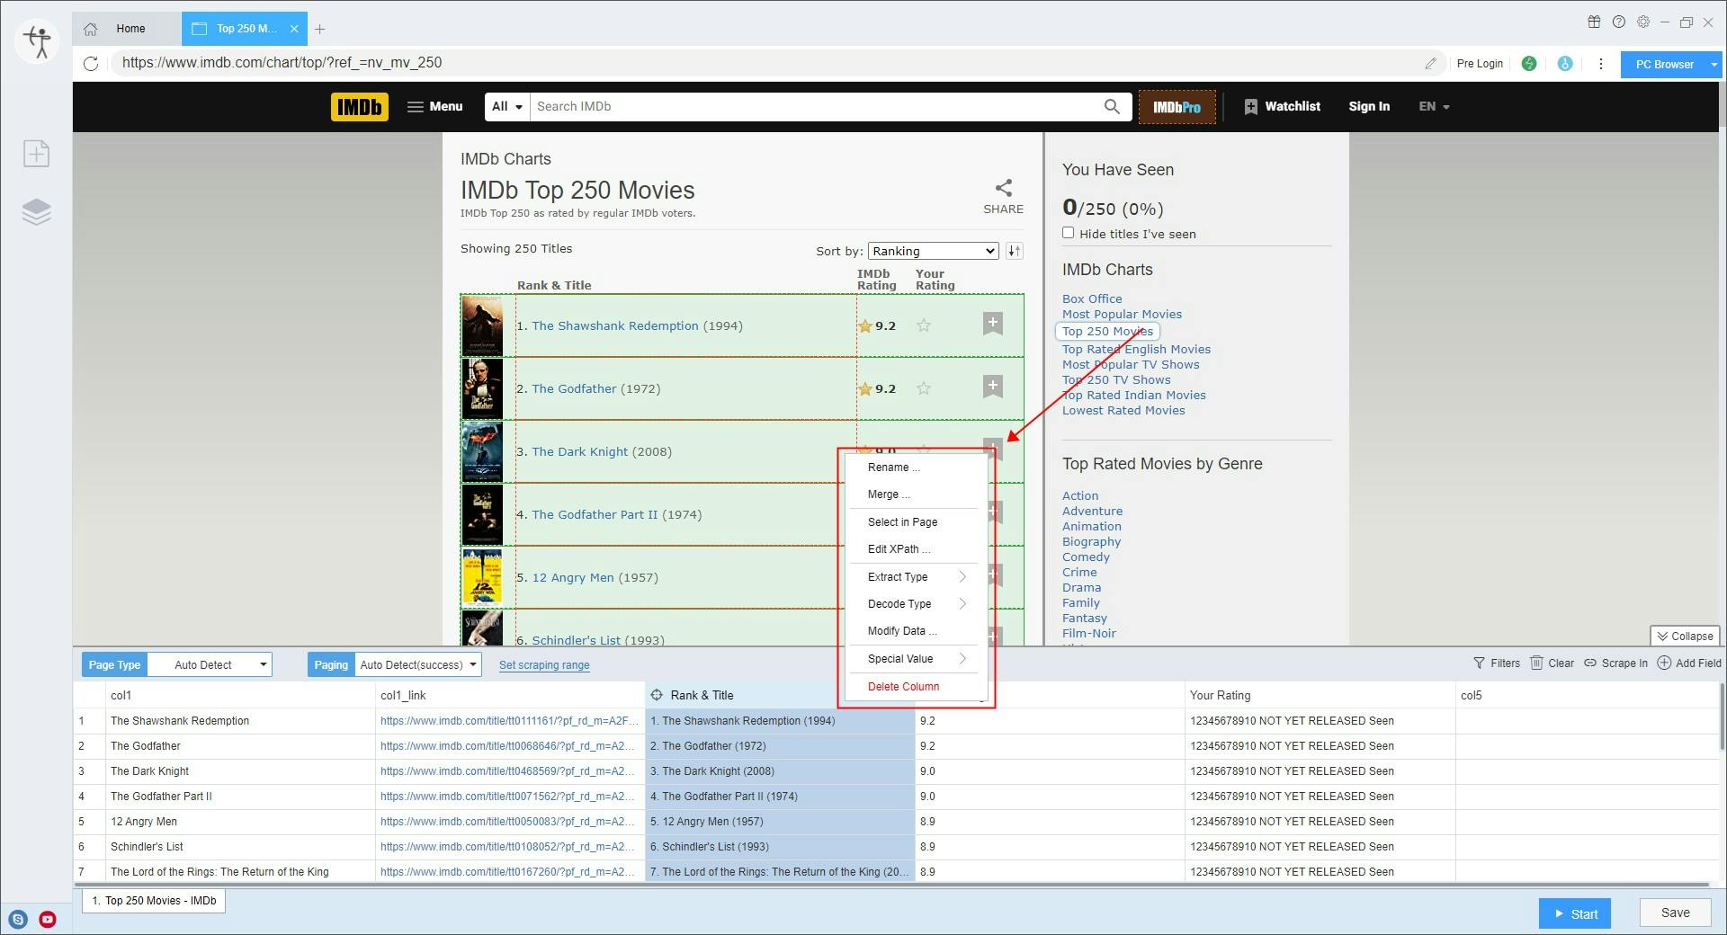Add a new browser tab
The height and width of the screenshot is (935, 1727).
click(319, 29)
